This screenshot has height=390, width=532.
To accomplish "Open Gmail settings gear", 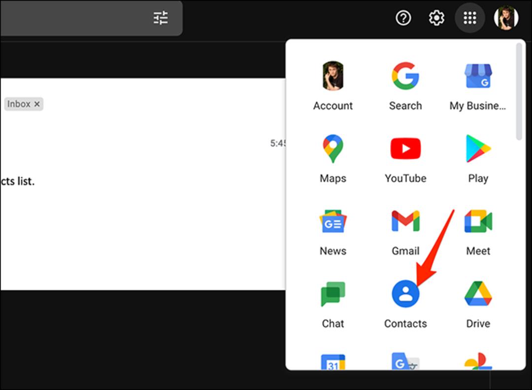I will (436, 18).
